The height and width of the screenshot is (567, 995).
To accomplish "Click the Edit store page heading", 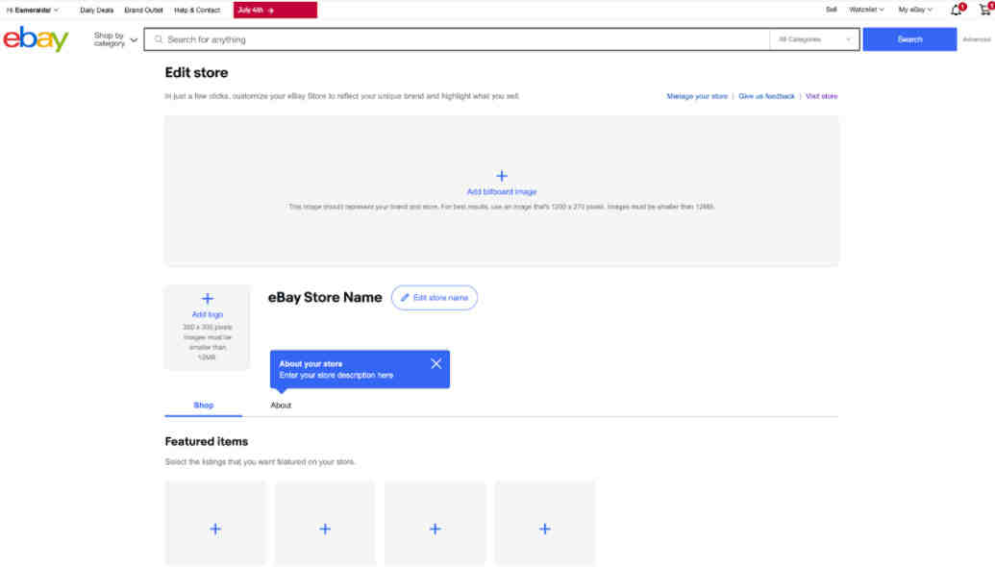I will click(196, 73).
